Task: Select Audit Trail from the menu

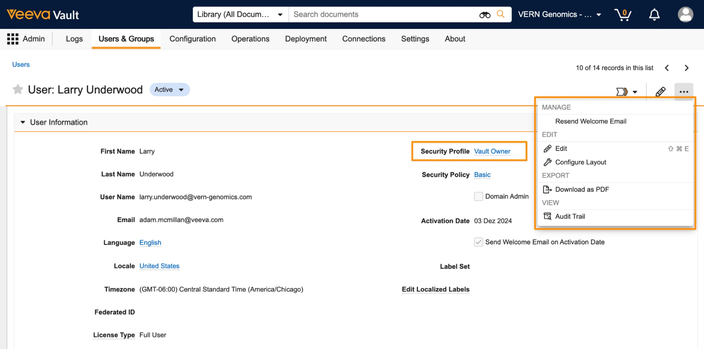Action: pos(570,217)
